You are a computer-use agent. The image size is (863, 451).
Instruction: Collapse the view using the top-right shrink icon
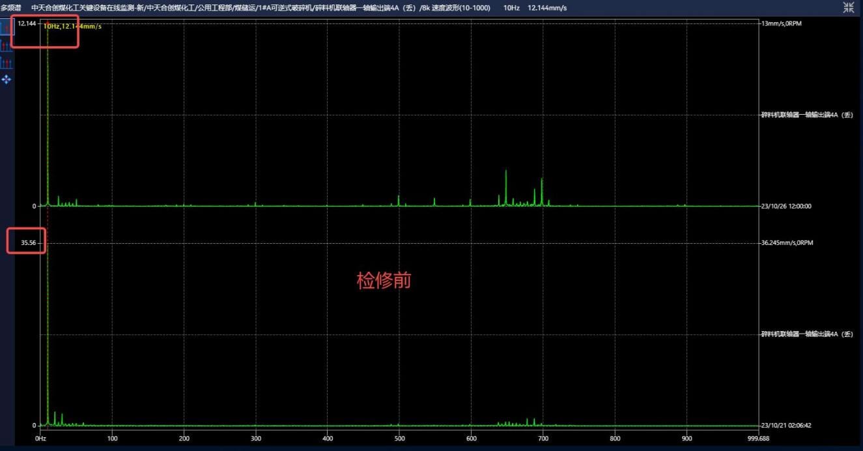(x=849, y=7)
